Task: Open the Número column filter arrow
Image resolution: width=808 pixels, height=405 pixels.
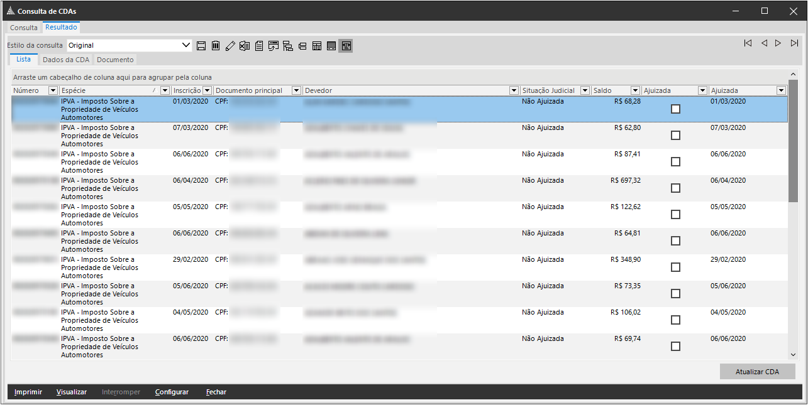Action: (x=53, y=90)
